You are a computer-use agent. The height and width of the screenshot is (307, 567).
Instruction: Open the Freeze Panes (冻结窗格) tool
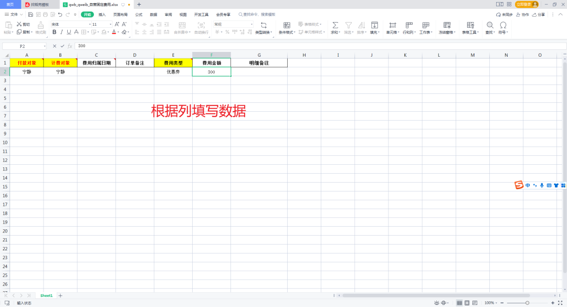click(x=447, y=25)
